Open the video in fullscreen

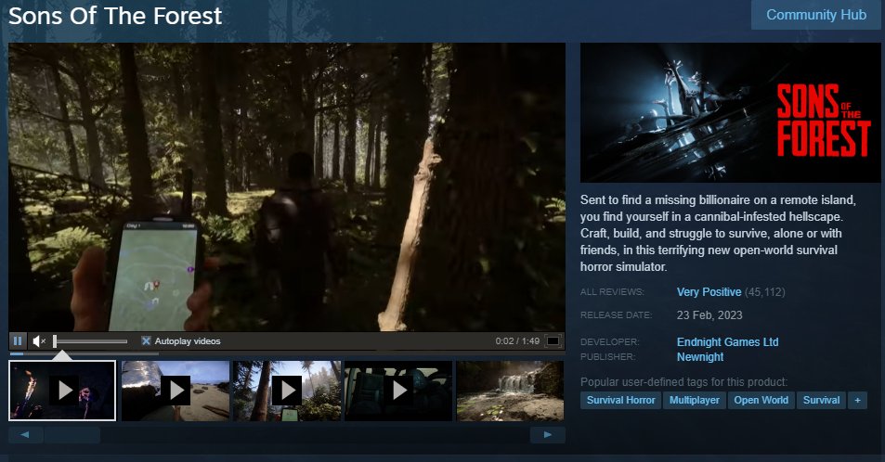(x=553, y=340)
